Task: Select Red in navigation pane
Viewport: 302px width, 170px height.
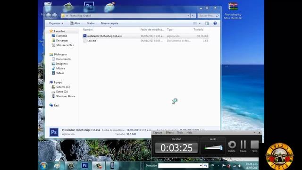Action: pyautogui.click(x=56, y=105)
